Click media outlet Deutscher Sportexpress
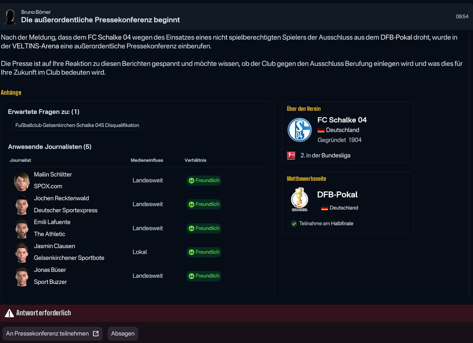Image resolution: width=473 pixels, height=343 pixels. pos(66,210)
